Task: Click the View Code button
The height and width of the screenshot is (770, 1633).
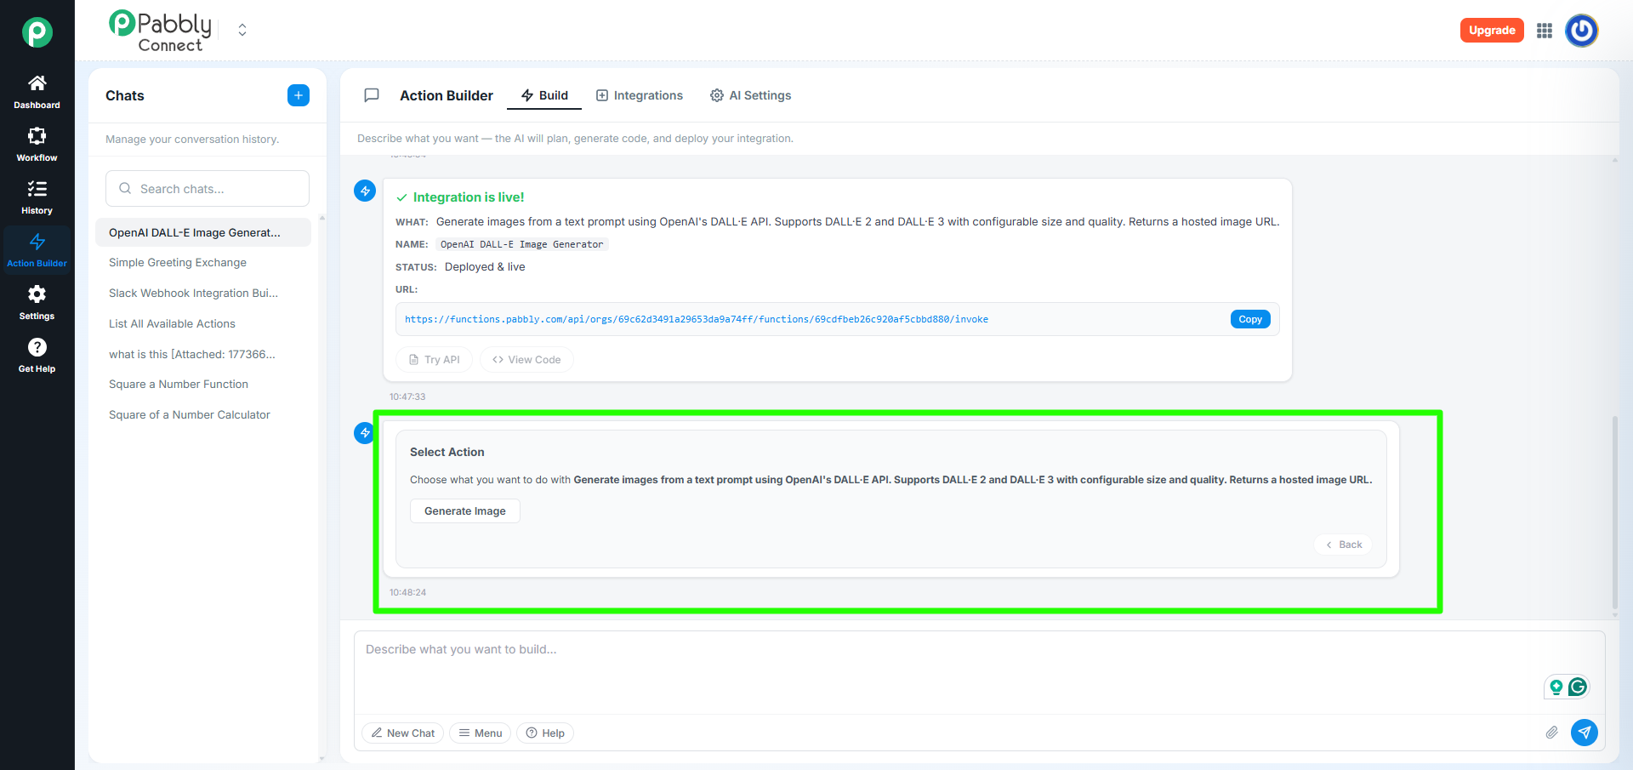Action: tap(526, 360)
